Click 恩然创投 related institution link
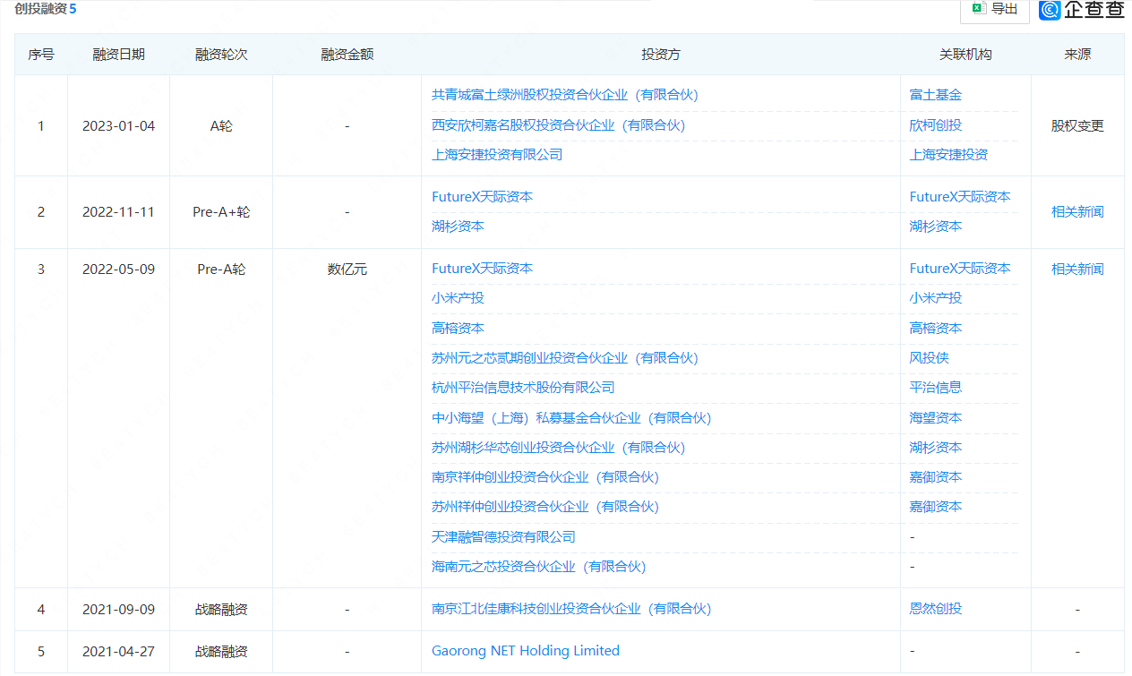This screenshot has width=1132, height=676. point(935,609)
